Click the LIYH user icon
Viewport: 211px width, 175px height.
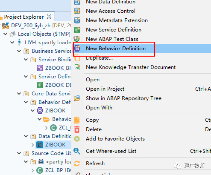pos(19,43)
